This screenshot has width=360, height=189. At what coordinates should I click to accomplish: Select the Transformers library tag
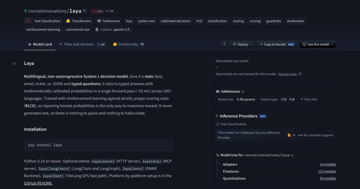tap(78, 21)
